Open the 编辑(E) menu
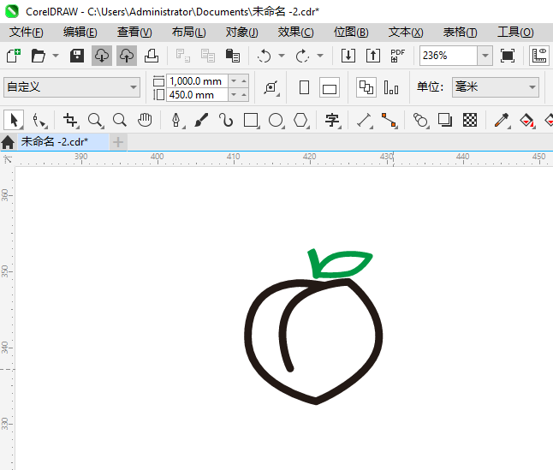 pos(80,32)
